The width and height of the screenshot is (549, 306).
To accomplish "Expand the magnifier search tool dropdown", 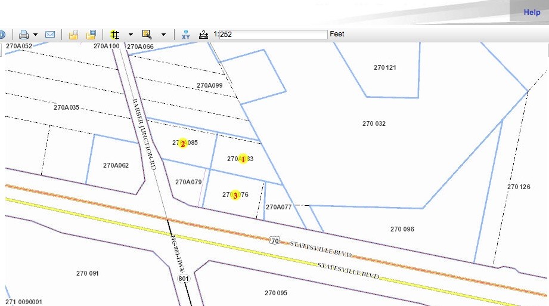I will point(163,35).
